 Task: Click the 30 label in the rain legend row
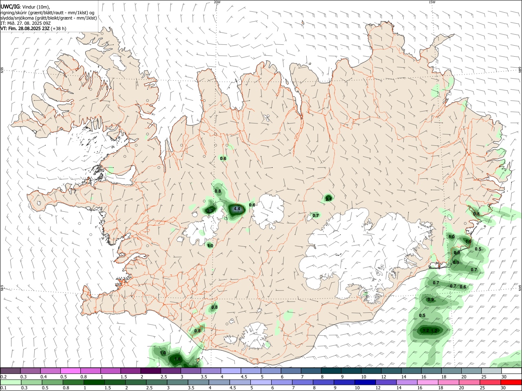pos(504,388)
